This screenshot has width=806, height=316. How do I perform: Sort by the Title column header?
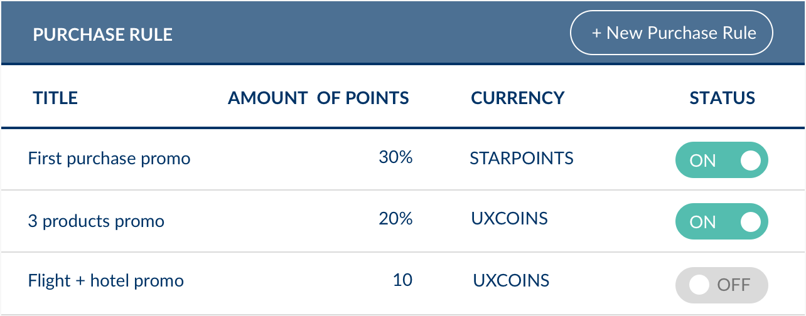point(55,98)
